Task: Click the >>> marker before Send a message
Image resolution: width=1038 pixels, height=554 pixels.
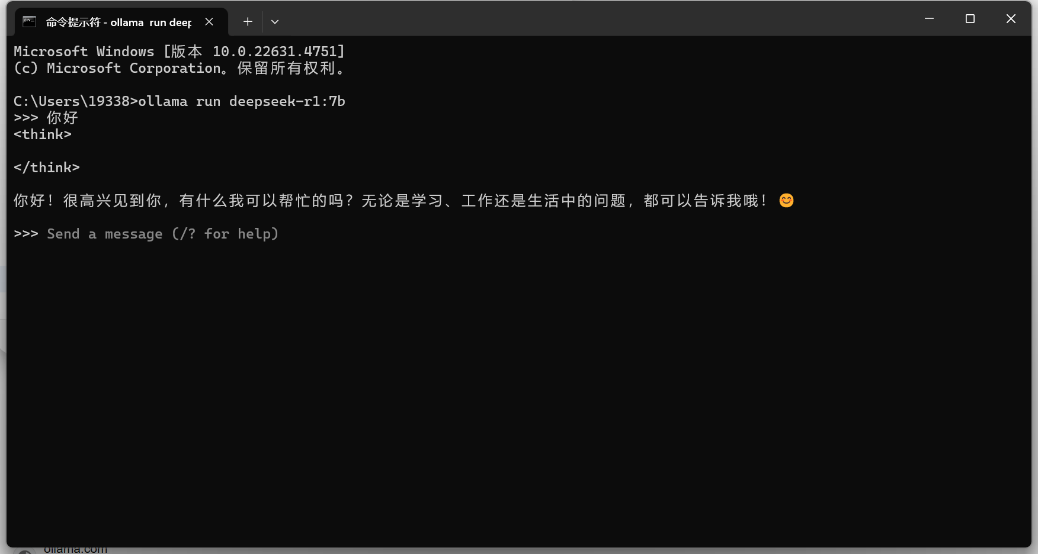Action: coord(26,234)
